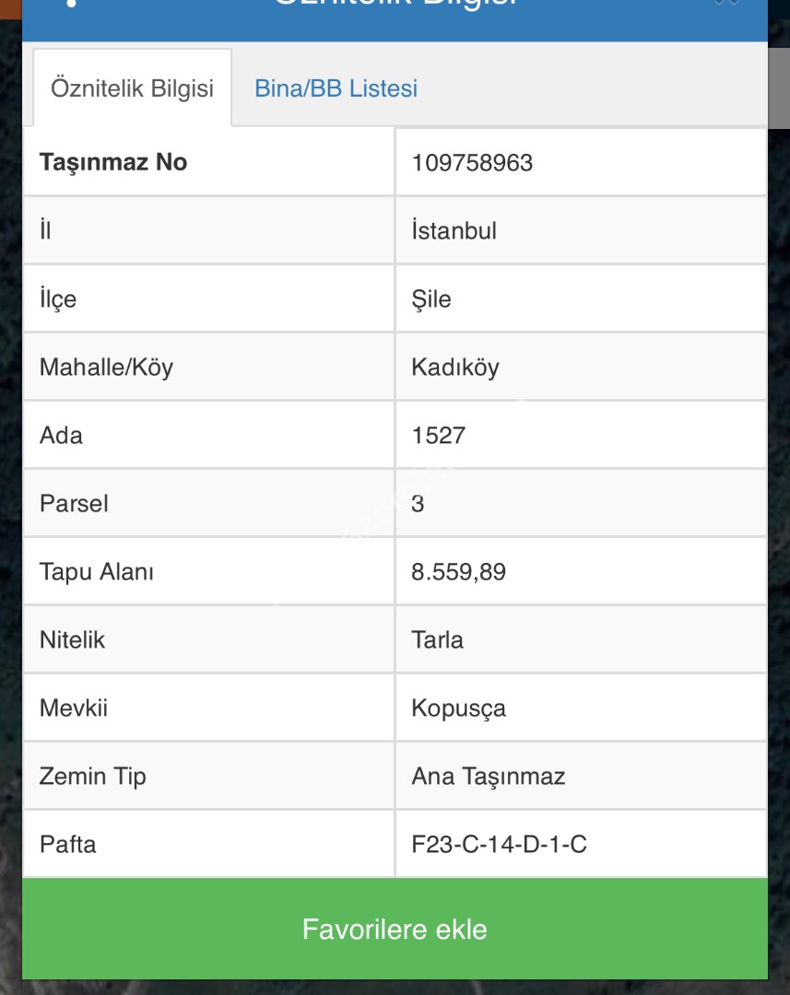
Task: Click the bold Taşınmaz No label
Action: pos(113,163)
